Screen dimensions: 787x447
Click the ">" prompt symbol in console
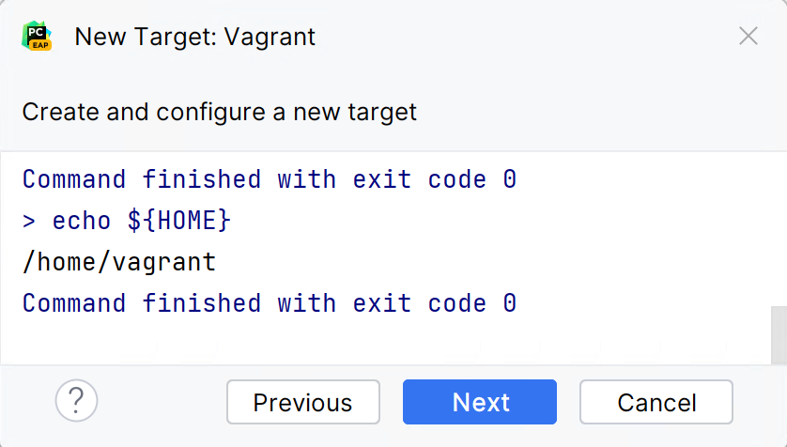click(x=29, y=221)
